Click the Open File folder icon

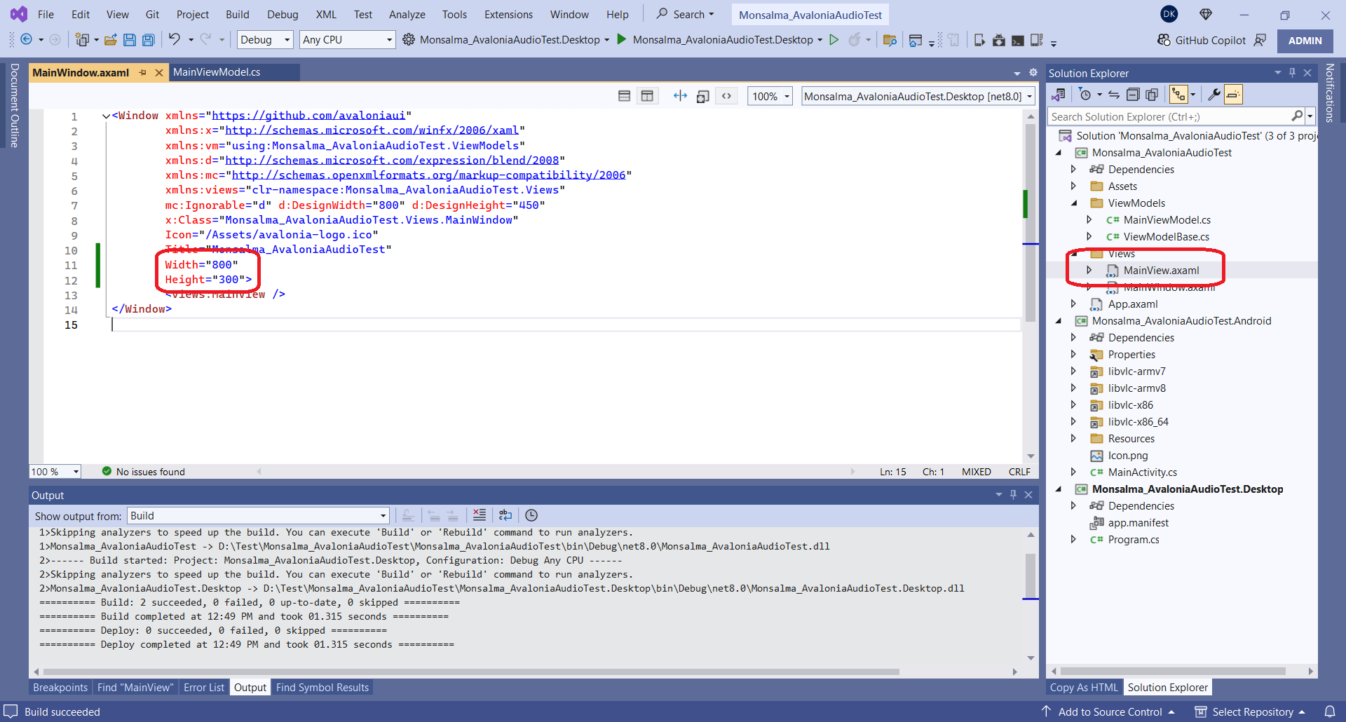[x=111, y=40]
